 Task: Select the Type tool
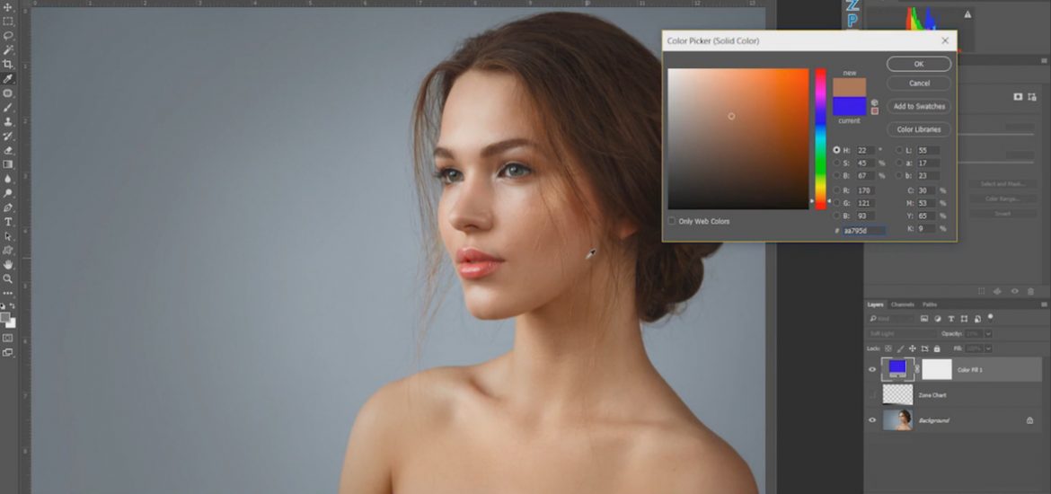coord(8,222)
